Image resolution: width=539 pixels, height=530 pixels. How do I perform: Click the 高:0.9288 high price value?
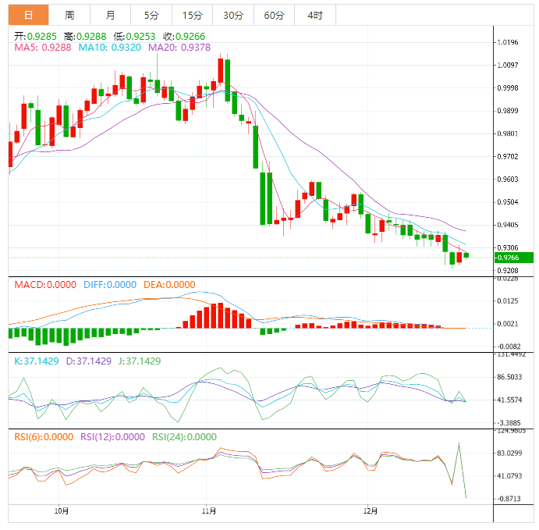click(85, 37)
